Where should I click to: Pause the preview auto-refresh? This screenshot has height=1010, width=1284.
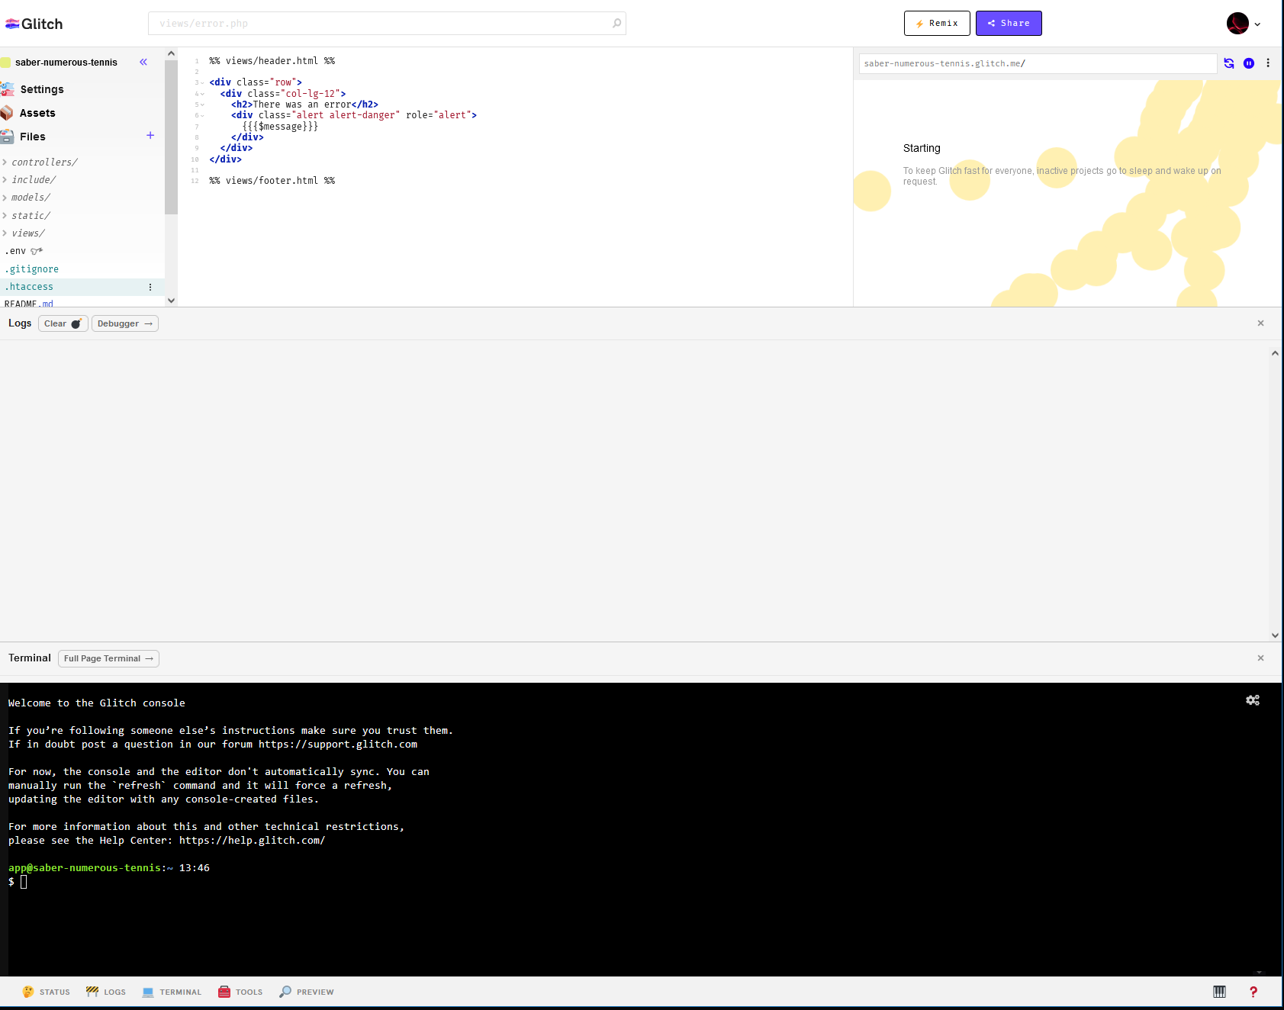pos(1249,63)
